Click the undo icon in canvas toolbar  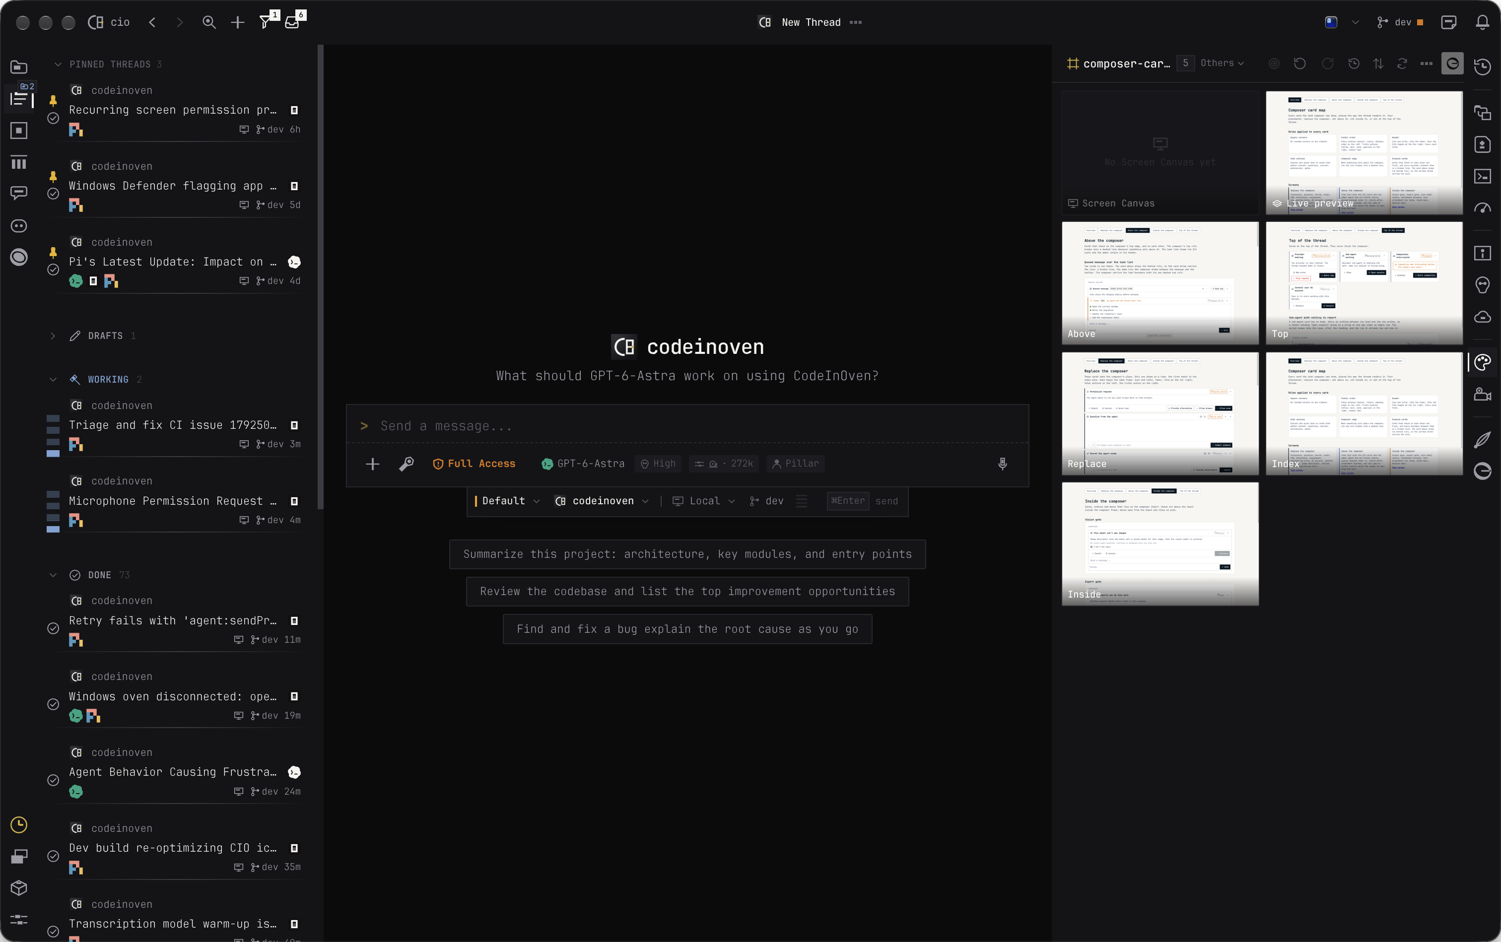pos(1300,64)
